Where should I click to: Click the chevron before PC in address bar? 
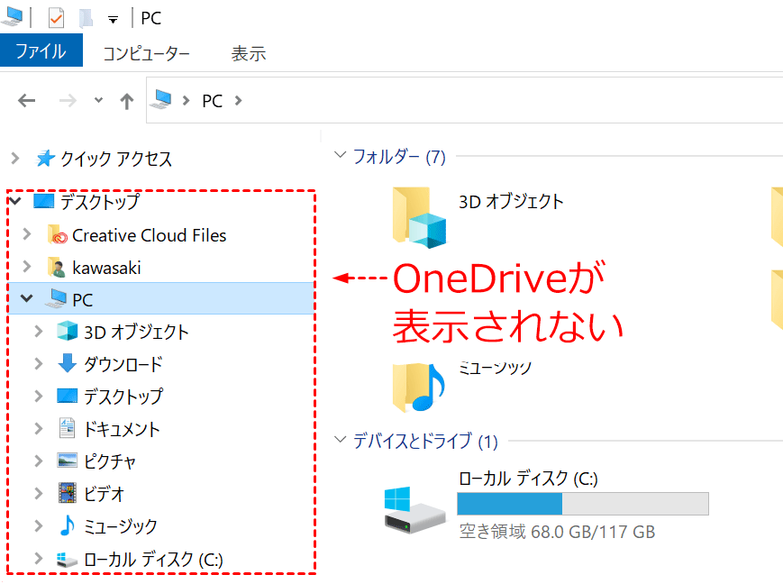187,100
